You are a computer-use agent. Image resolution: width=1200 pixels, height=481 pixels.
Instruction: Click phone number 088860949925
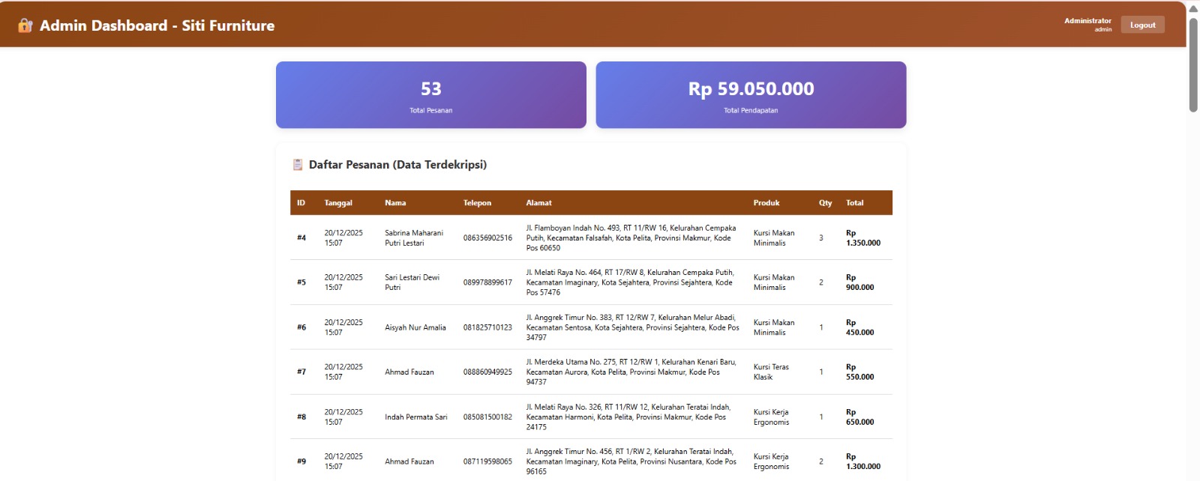pyautogui.click(x=487, y=372)
